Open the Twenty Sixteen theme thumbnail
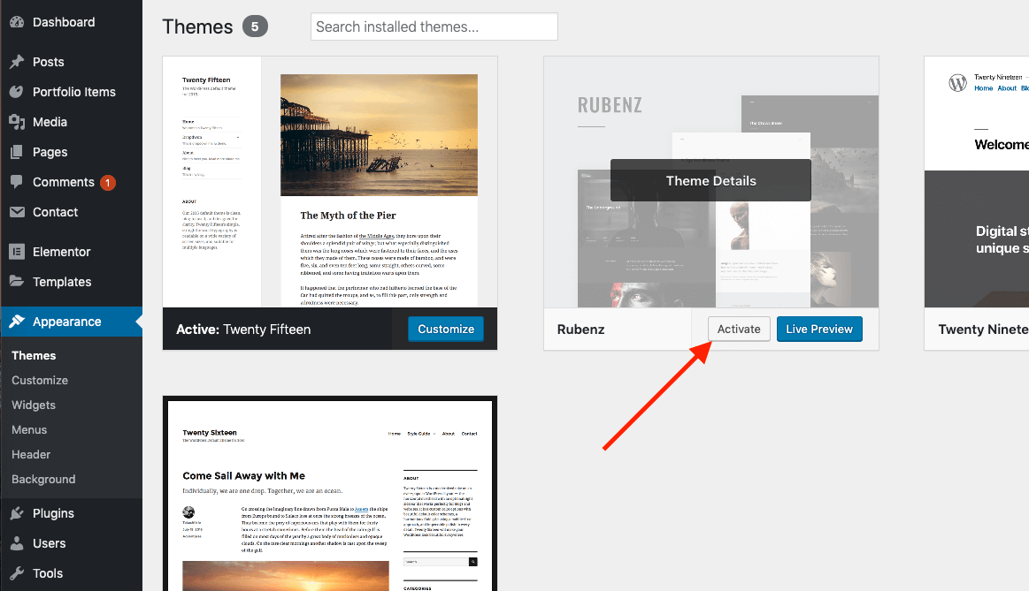The image size is (1029, 591). tap(330, 495)
